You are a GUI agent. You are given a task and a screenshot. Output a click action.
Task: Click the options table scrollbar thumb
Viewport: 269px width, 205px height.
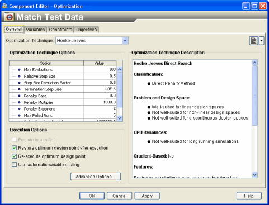pos(120,90)
